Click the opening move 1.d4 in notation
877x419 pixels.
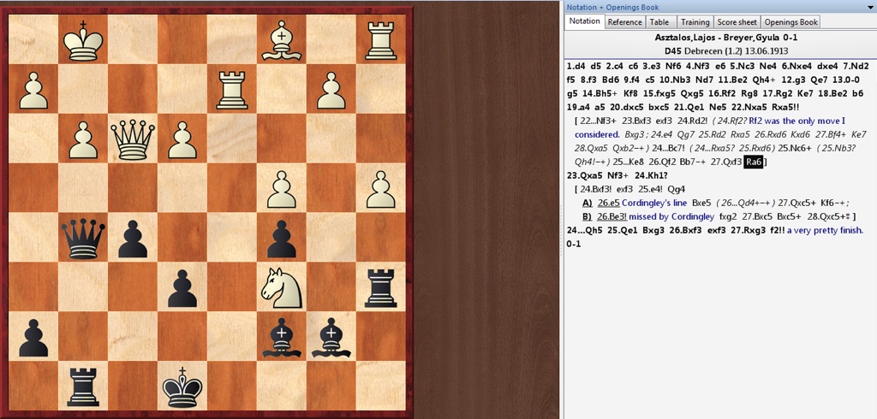coord(577,66)
